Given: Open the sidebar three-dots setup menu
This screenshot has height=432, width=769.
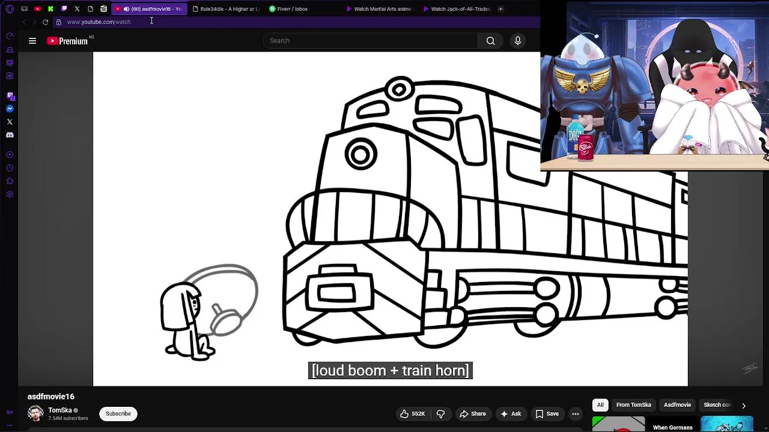Looking at the screenshot, I should point(10,425).
